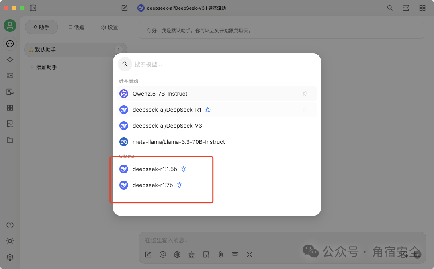
Task: Open the agents sparkle icon in sidebar
Action: tap(10, 60)
